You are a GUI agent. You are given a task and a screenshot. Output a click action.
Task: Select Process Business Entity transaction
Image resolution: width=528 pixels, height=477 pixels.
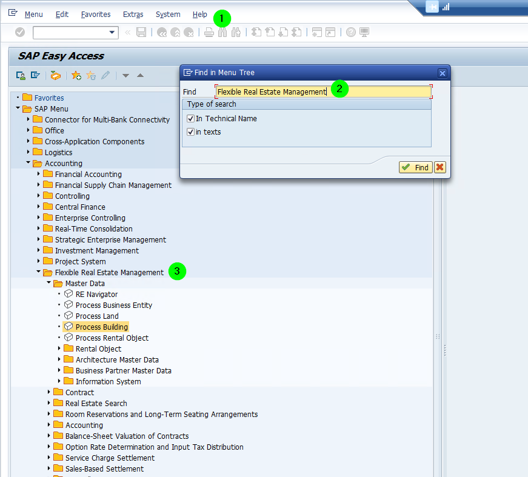point(114,305)
